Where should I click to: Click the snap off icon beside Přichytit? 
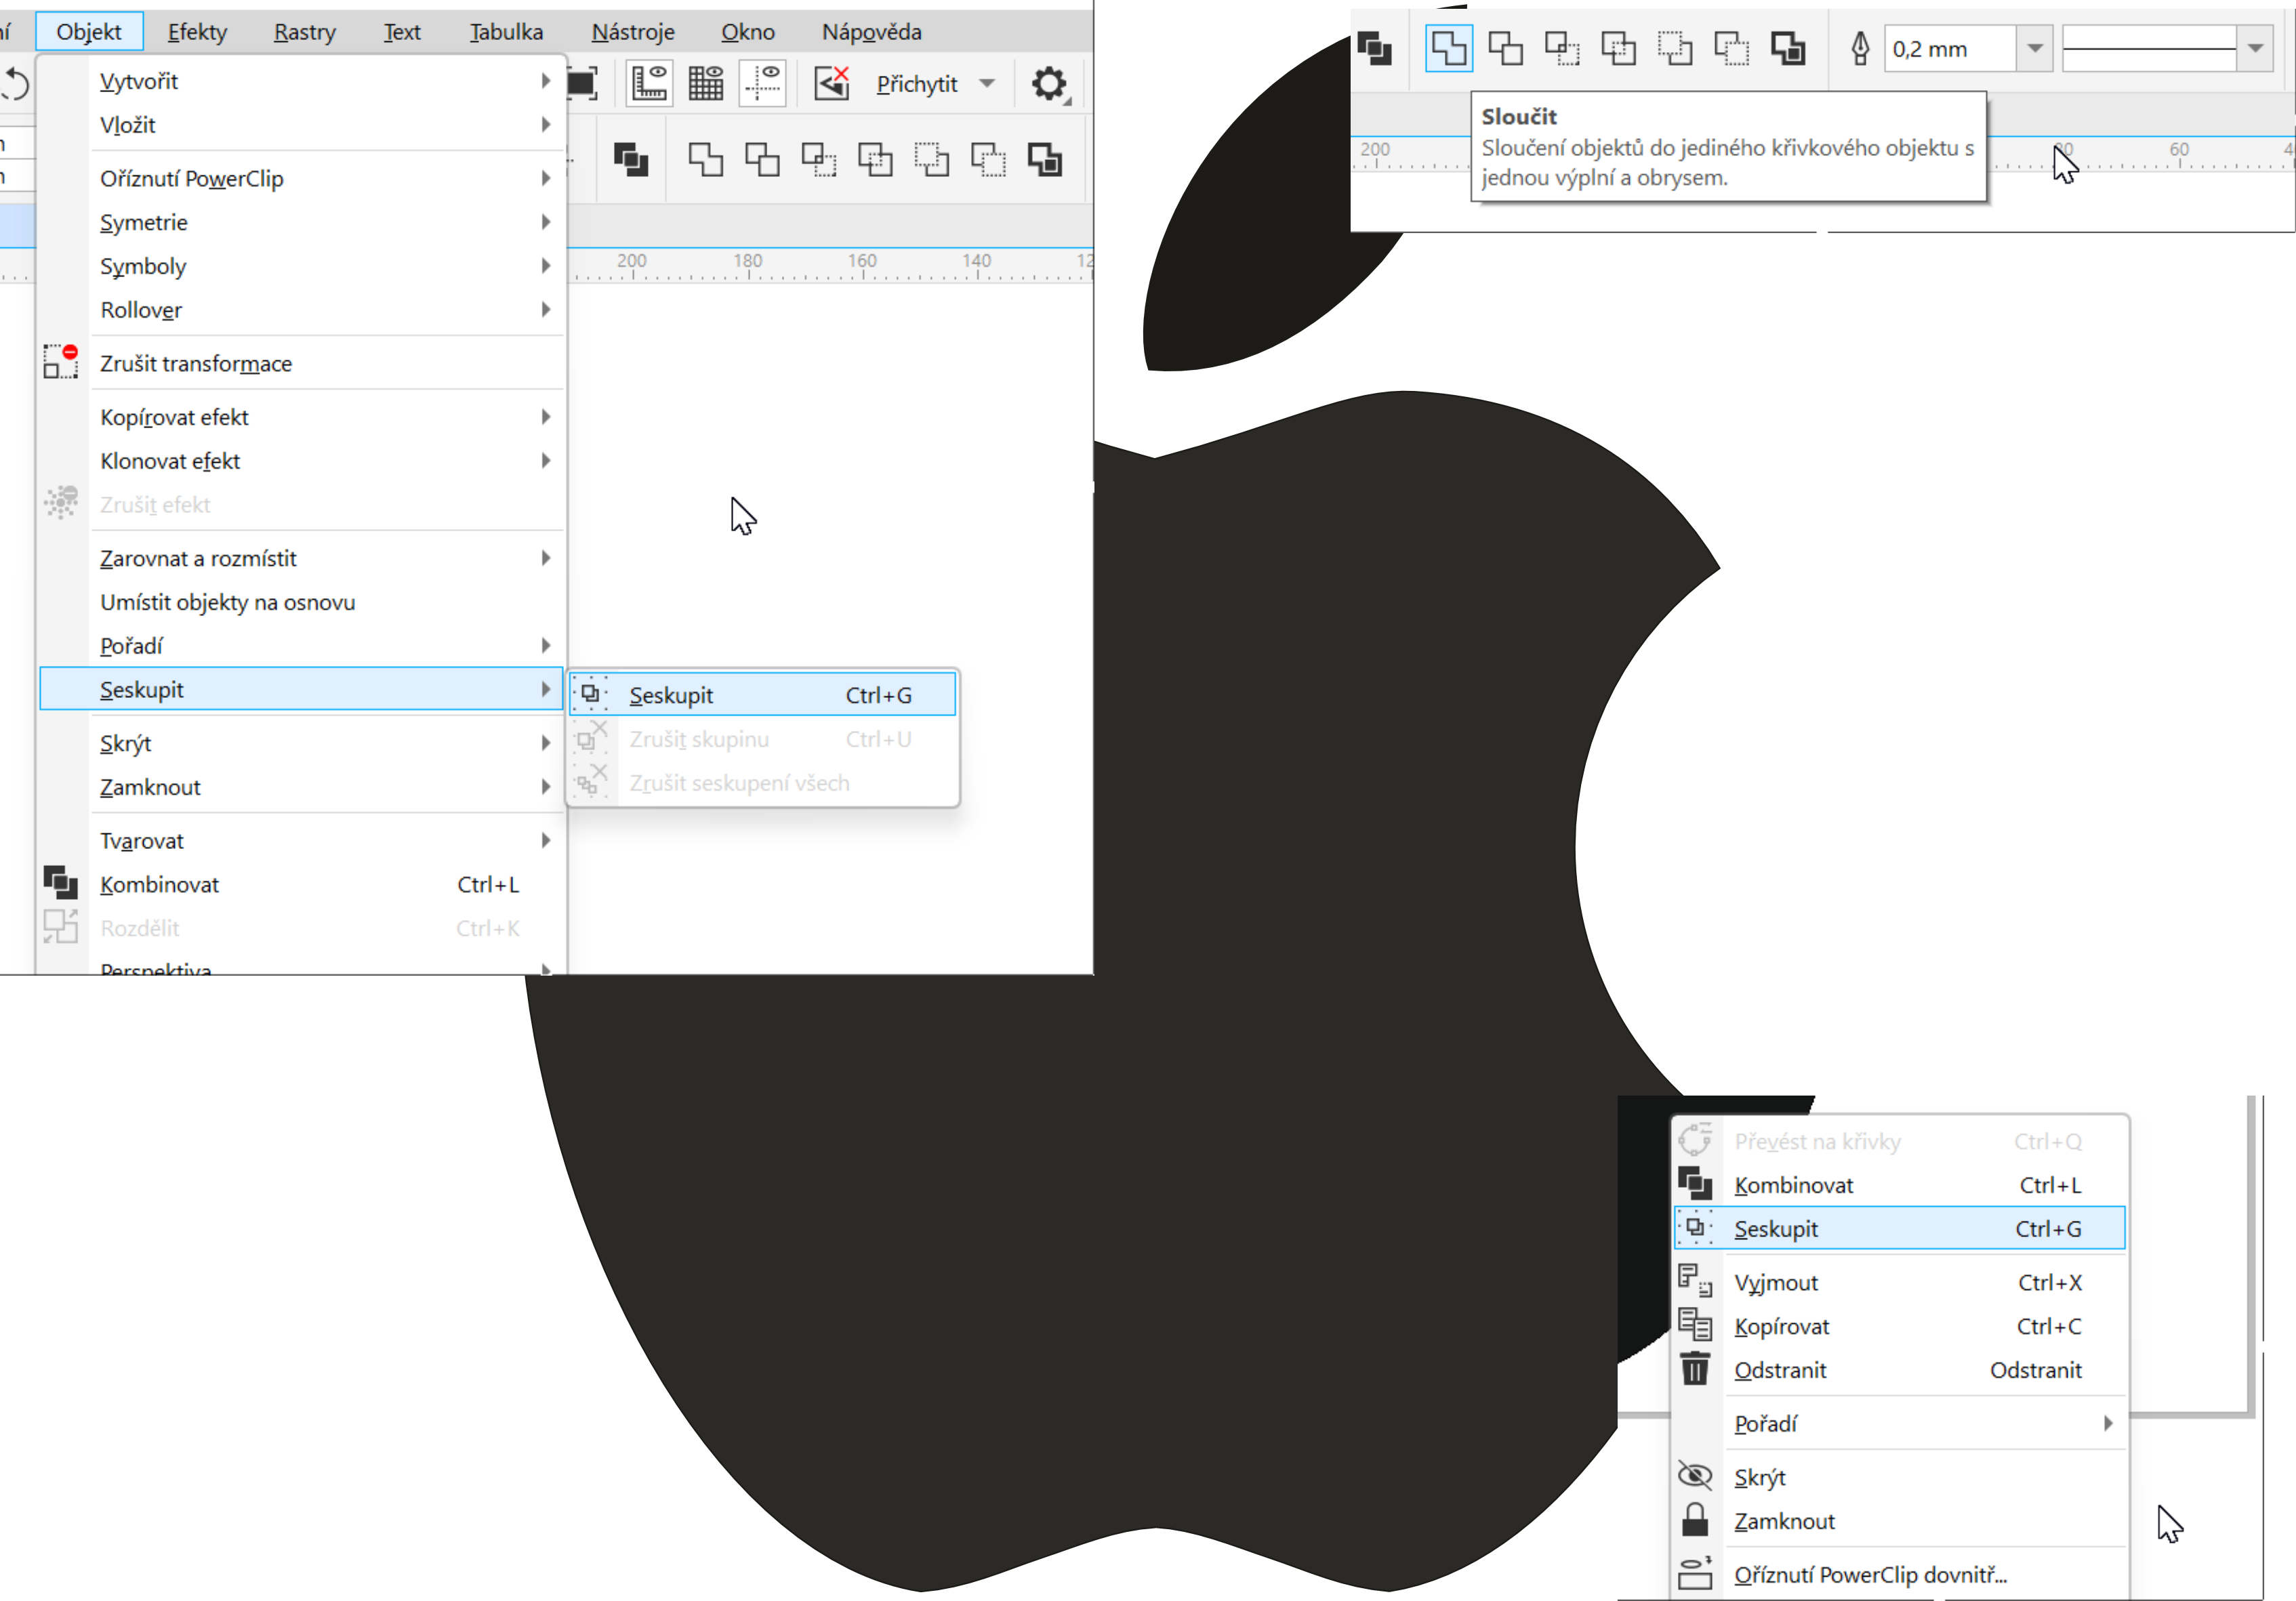coord(832,84)
